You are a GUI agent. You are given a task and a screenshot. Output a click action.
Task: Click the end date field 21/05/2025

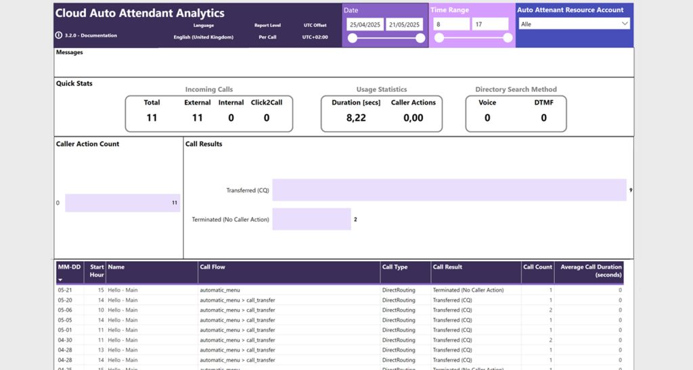[x=404, y=25]
